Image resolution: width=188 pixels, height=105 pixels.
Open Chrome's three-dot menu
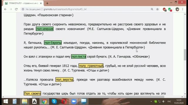183,9
